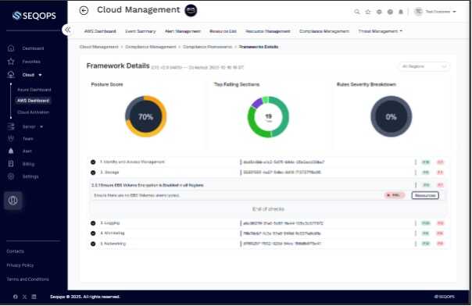
Task: Click the 70% Posture Score donut chart
Action: pyautogui.click(x=145, y=116)
